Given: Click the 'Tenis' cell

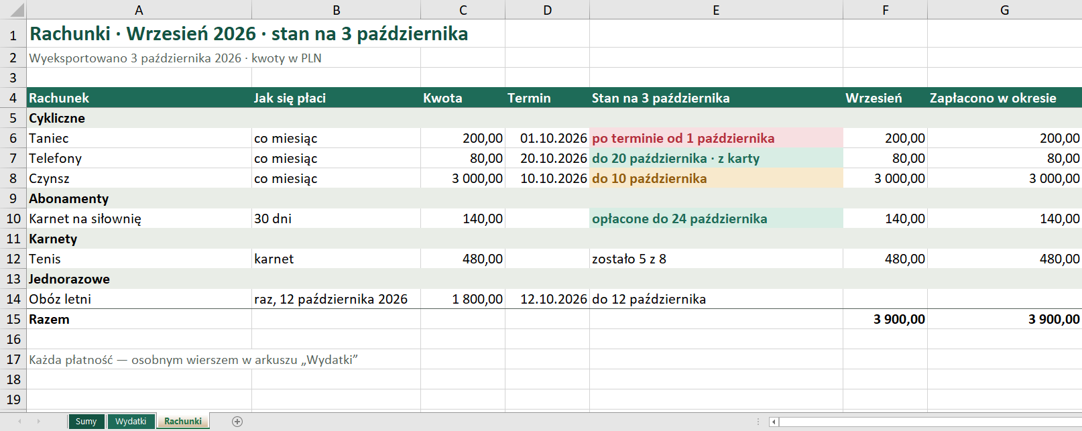Looking at the screenshot, I should tap(139, 259).
